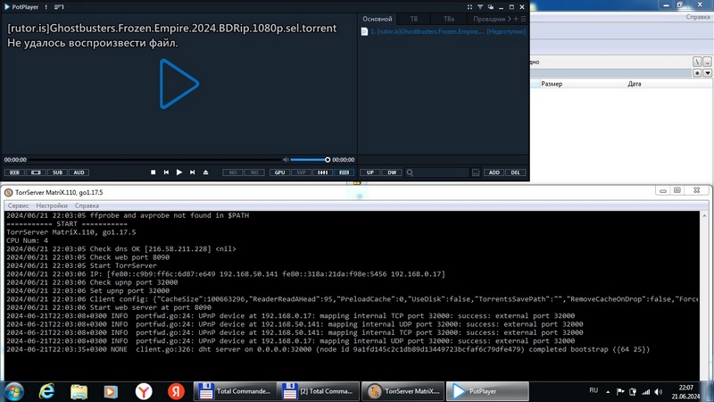The image size is (714, 402).
Task: Open directory history dropdown arrow in Total Commander
Action: click(707, 73)
